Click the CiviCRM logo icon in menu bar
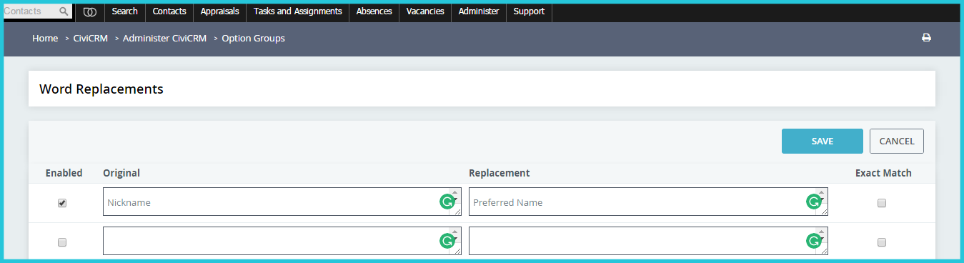 pos(89,11)
